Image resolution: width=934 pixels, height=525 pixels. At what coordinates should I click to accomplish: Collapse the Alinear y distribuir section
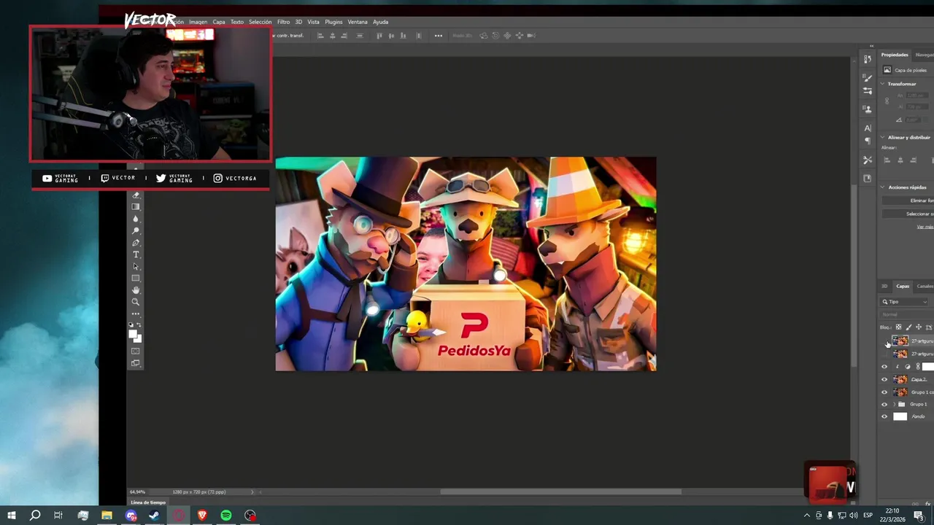pyautogui.click(x=883, y=137)
